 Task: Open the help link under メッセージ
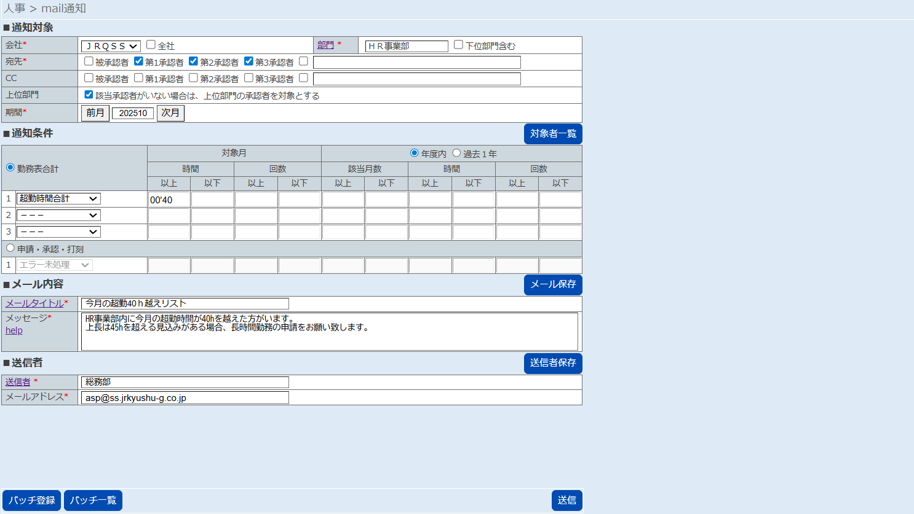point(14,330)
